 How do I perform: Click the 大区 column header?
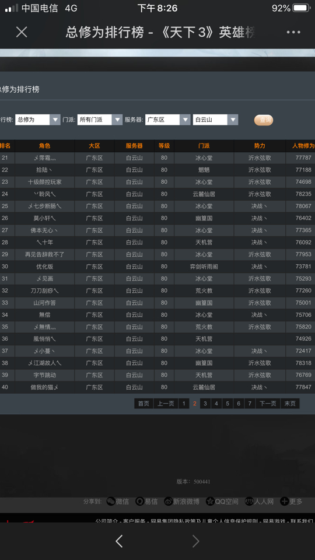point(94,146)
